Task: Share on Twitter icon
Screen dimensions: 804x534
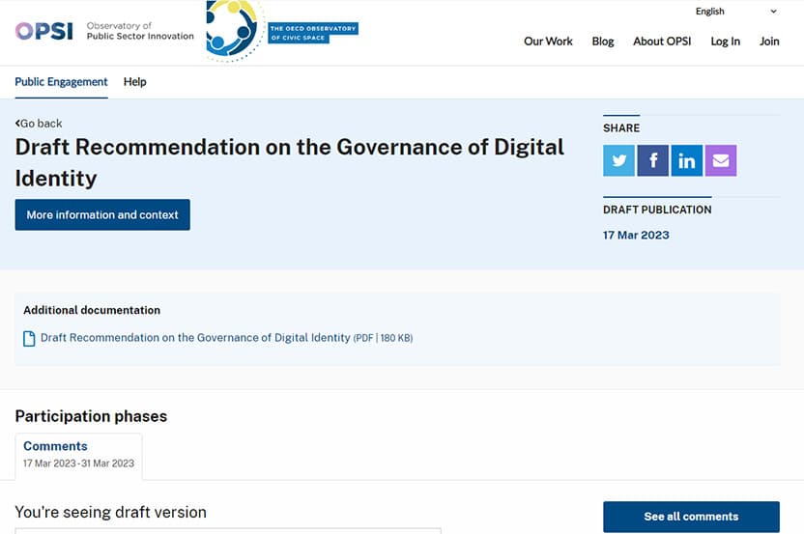Action: point(618,161)
